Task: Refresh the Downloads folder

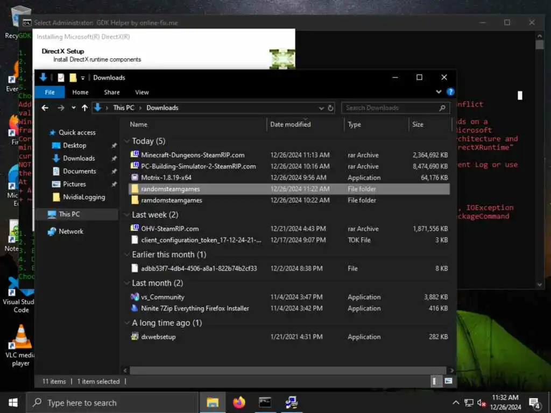Action: tap(331, 108)
